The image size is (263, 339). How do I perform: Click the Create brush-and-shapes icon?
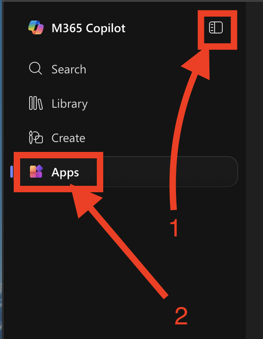(x=36, y=137)
